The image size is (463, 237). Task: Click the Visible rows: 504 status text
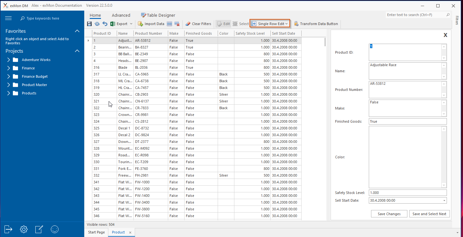[101, 224]
